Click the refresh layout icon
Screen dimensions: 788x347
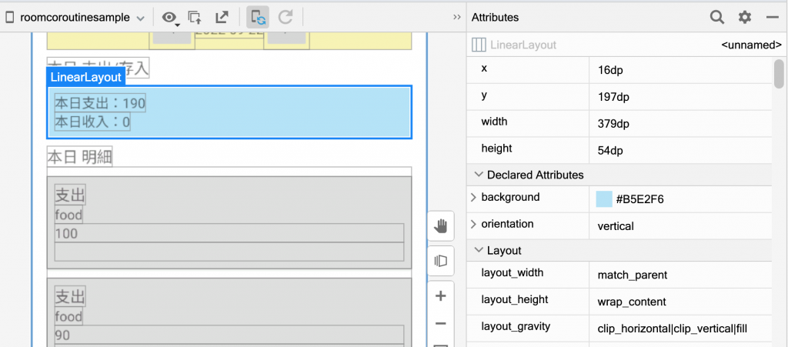(285, 18)
